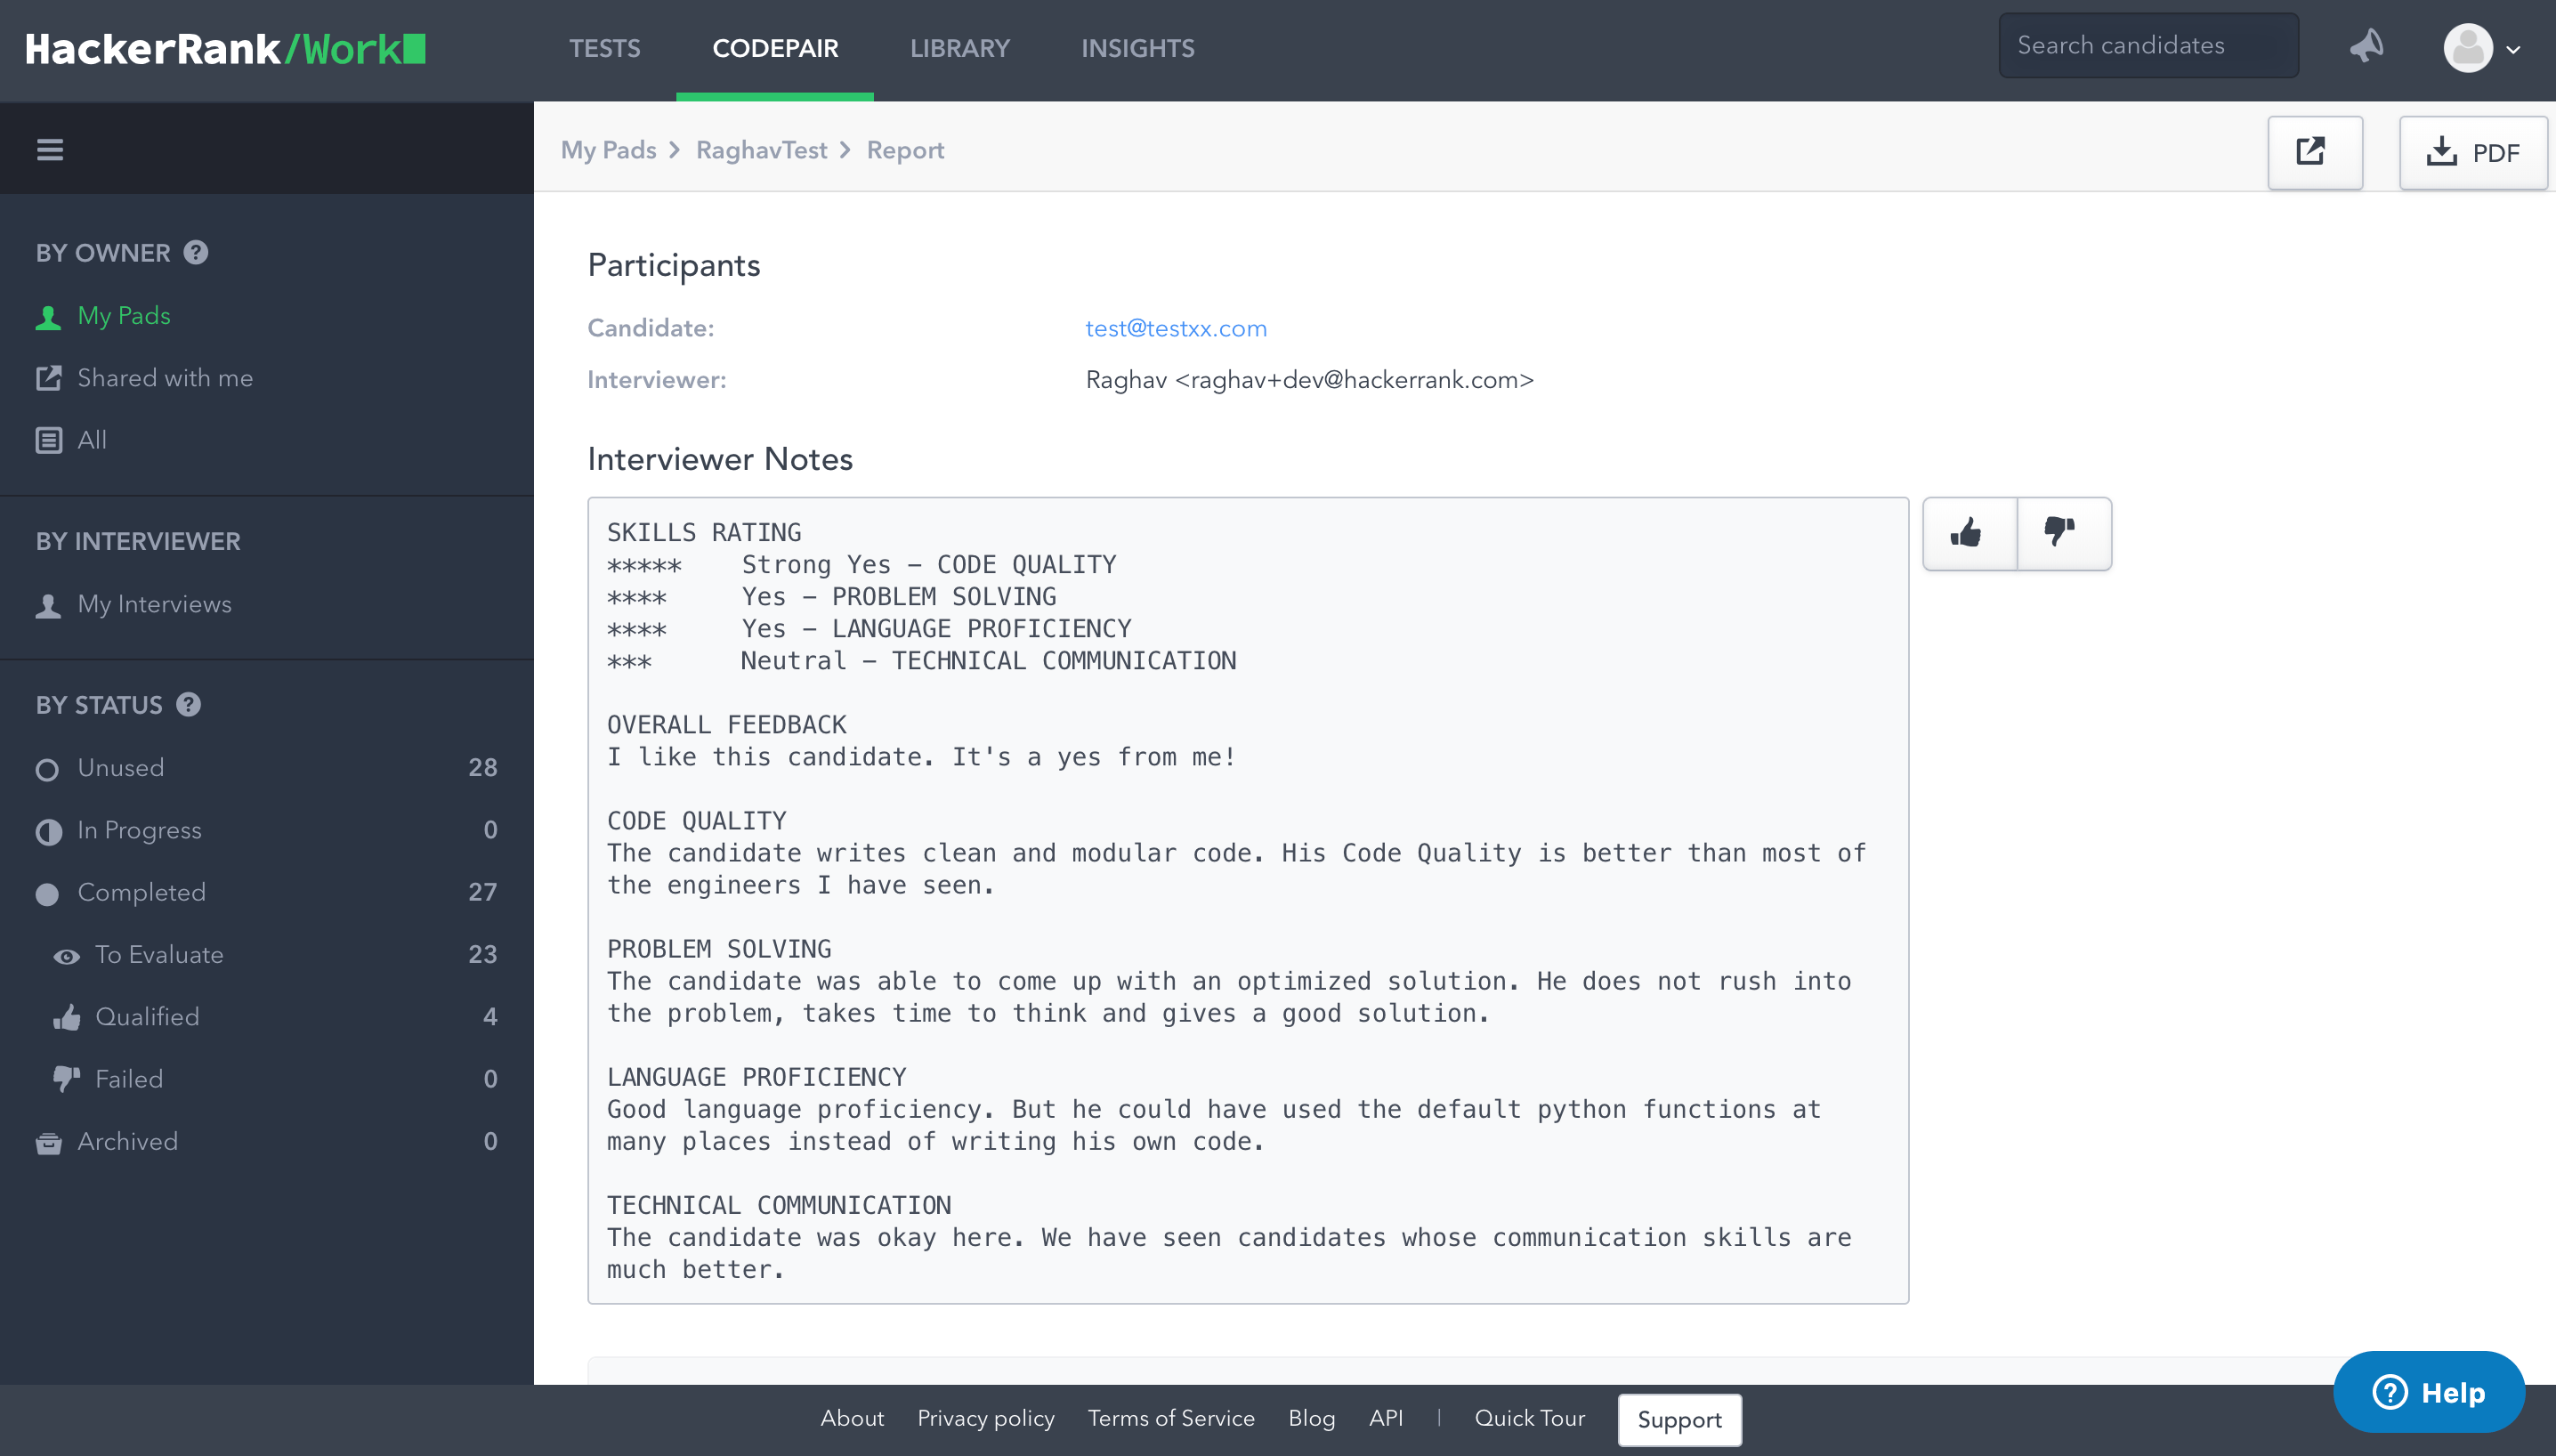Navigate to RaghavTest breadcrumb

tap(761, 150)
